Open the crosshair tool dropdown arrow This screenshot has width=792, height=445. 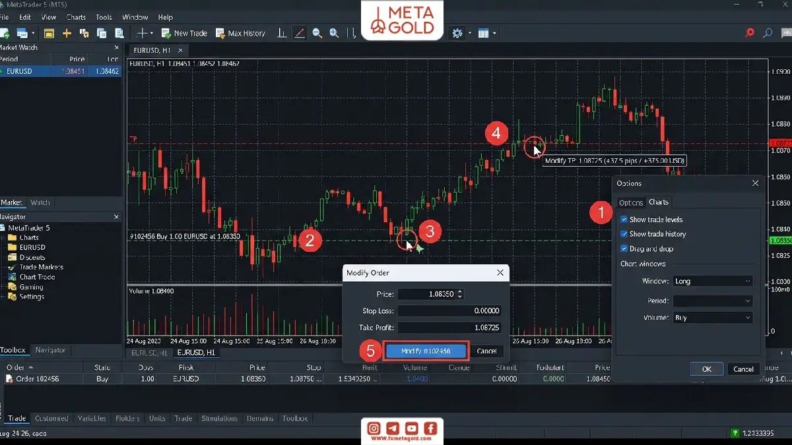152,33
